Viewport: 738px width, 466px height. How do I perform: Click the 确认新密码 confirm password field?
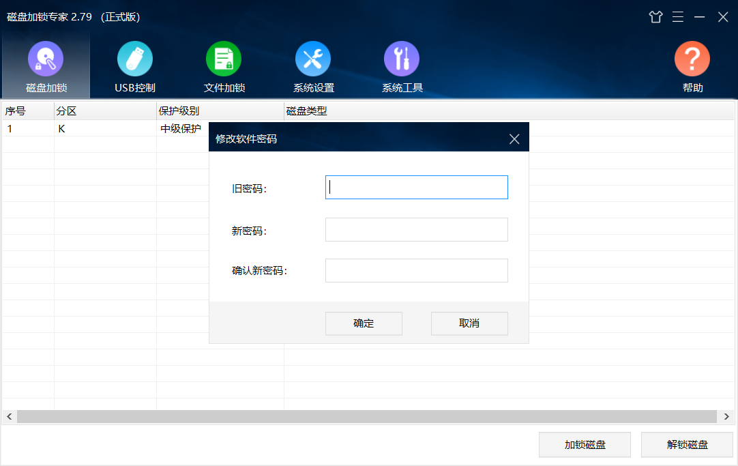coord(417,271)
